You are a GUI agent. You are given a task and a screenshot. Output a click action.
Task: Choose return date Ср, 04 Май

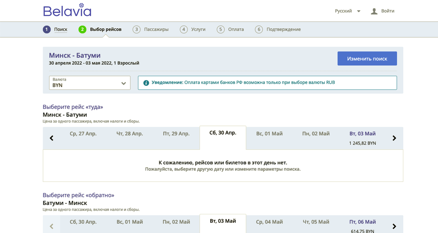pyautogui.click(x=269, y=222)
